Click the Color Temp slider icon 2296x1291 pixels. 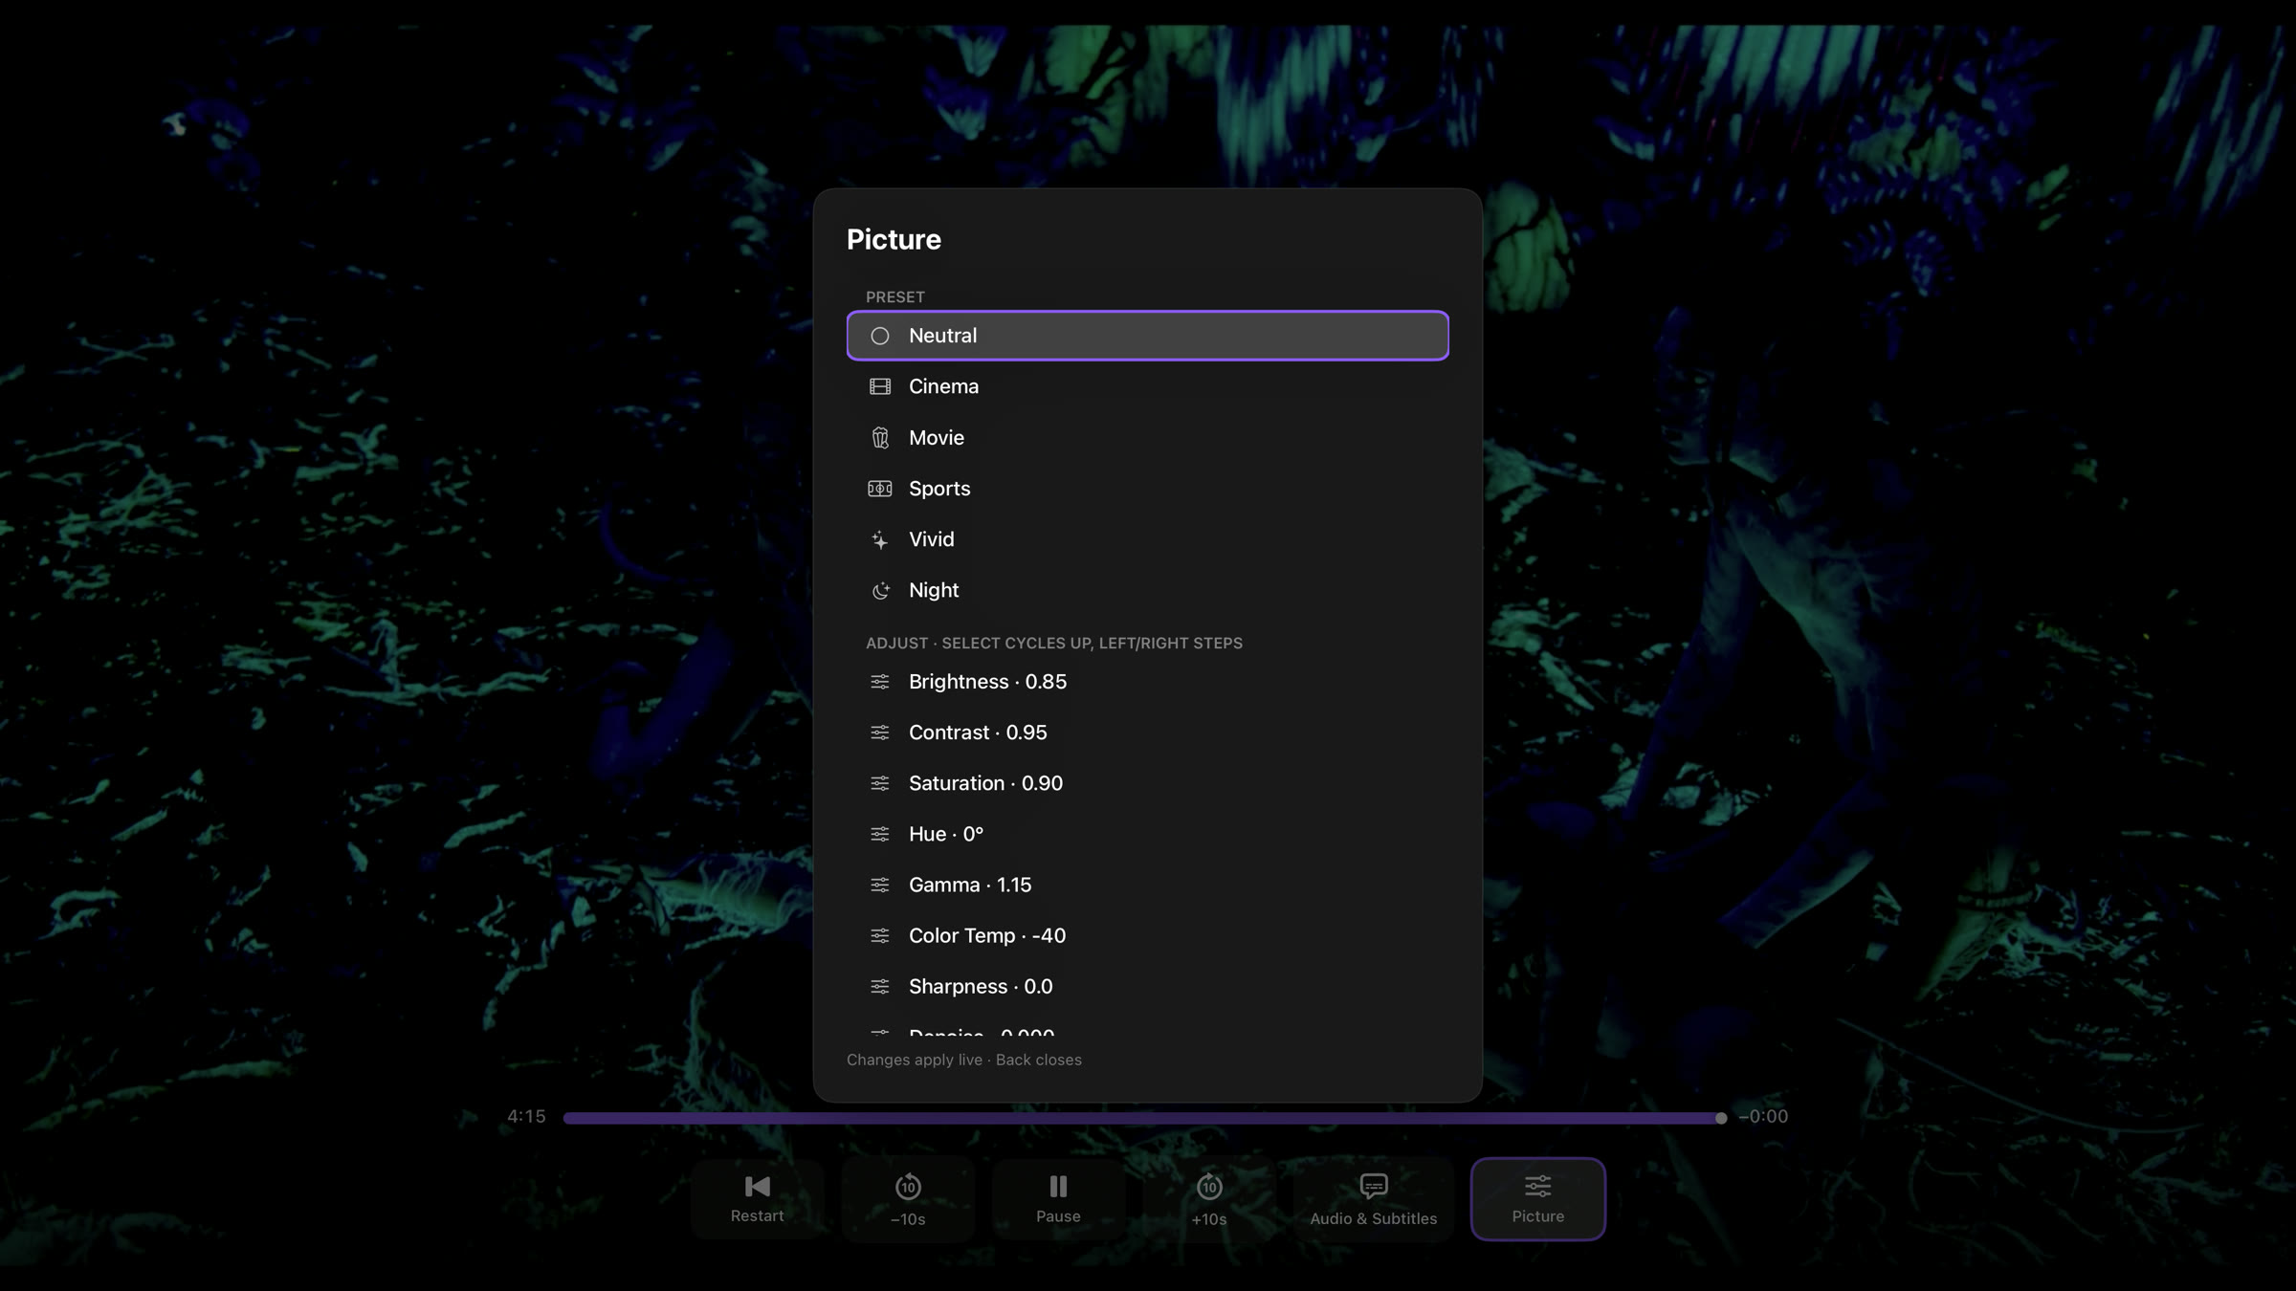click(879, 935)
